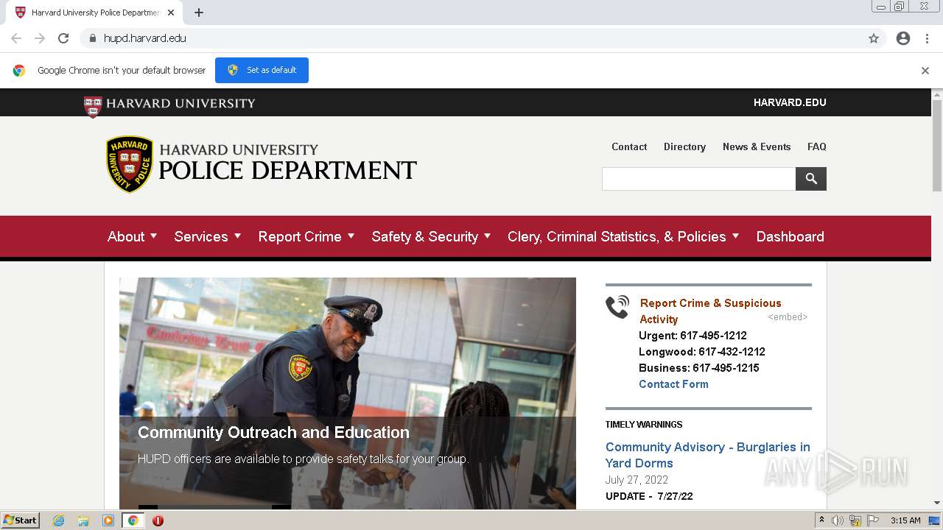Image resolution: width=943 pixels, height=530 pixels.
Task: Expand the Safety & Security menu
Action: point(431,236)
